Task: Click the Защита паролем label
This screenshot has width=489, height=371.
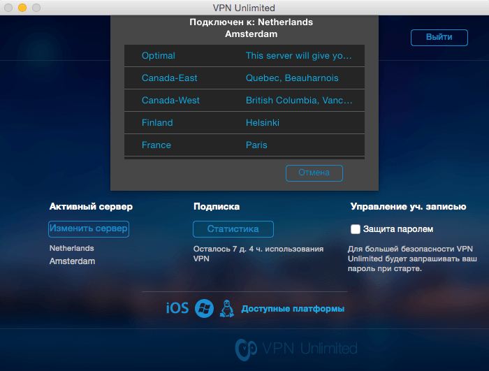Action: (x=398, y=229)
